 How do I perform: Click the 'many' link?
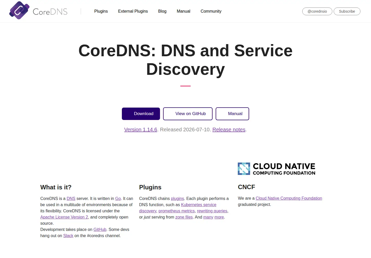click(x=208, y=217)
